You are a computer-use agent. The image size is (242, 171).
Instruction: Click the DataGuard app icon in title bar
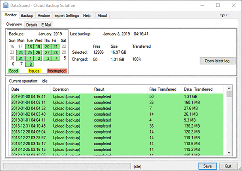[x=6, y=5]
